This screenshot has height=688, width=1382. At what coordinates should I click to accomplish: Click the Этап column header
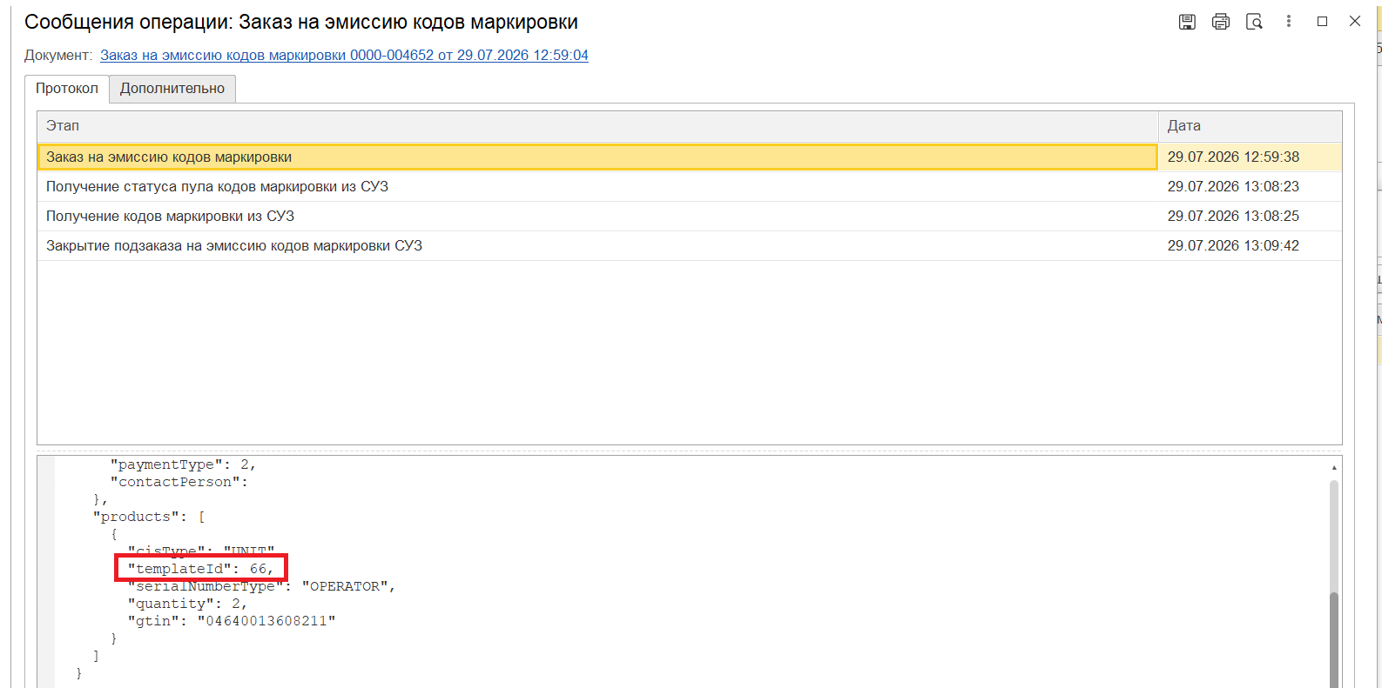pos(597,126)
